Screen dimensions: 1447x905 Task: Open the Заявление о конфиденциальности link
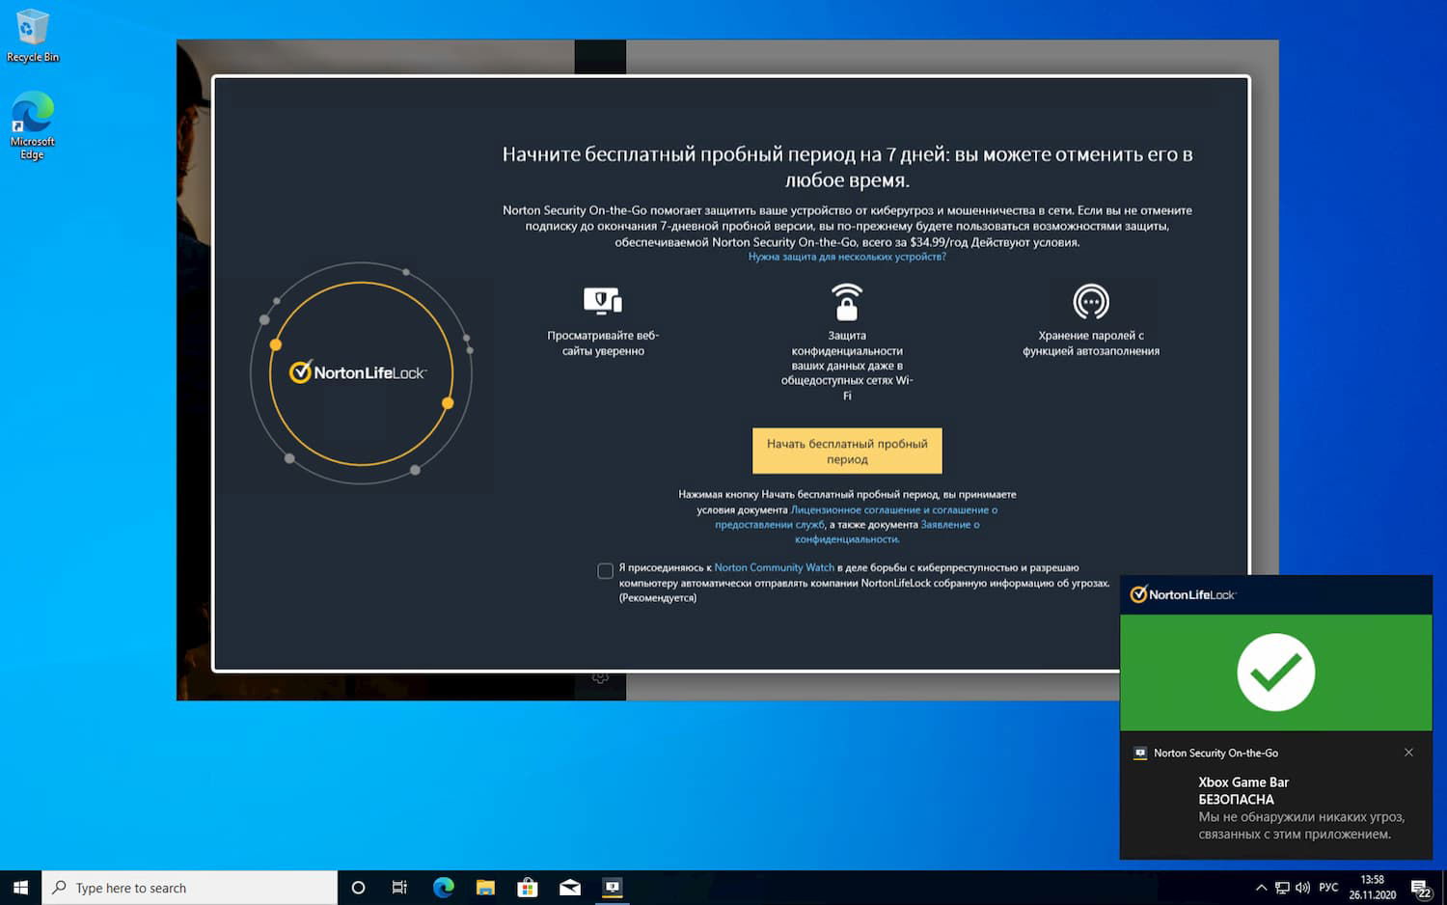pyautogui.click(x=949, y=524)
